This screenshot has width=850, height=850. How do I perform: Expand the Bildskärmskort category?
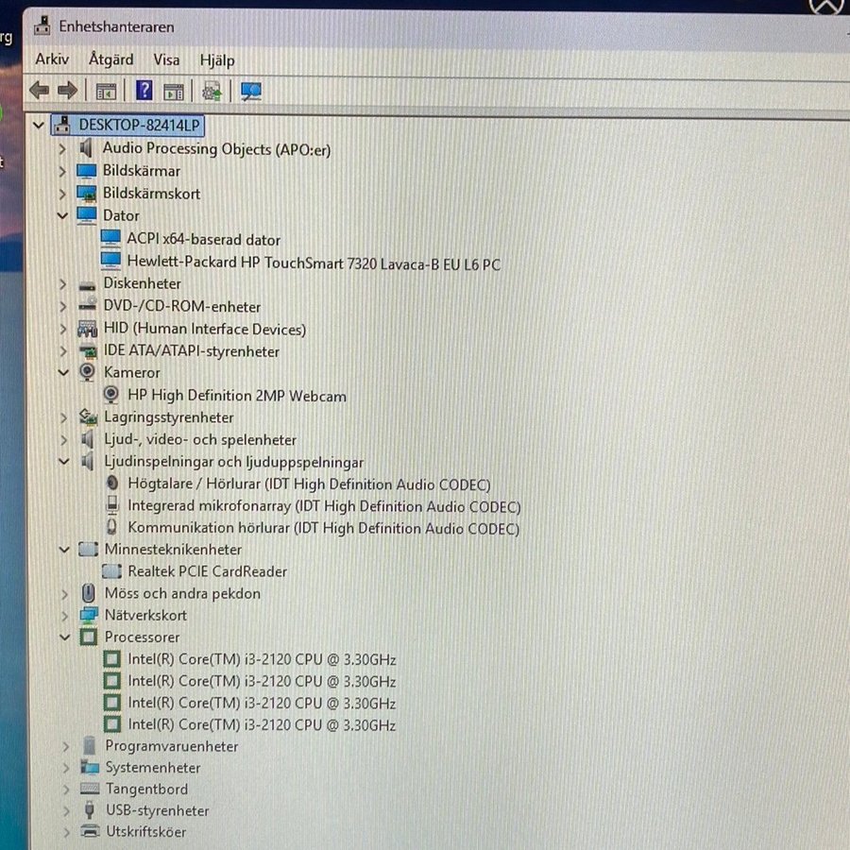[x=62, y=194]
